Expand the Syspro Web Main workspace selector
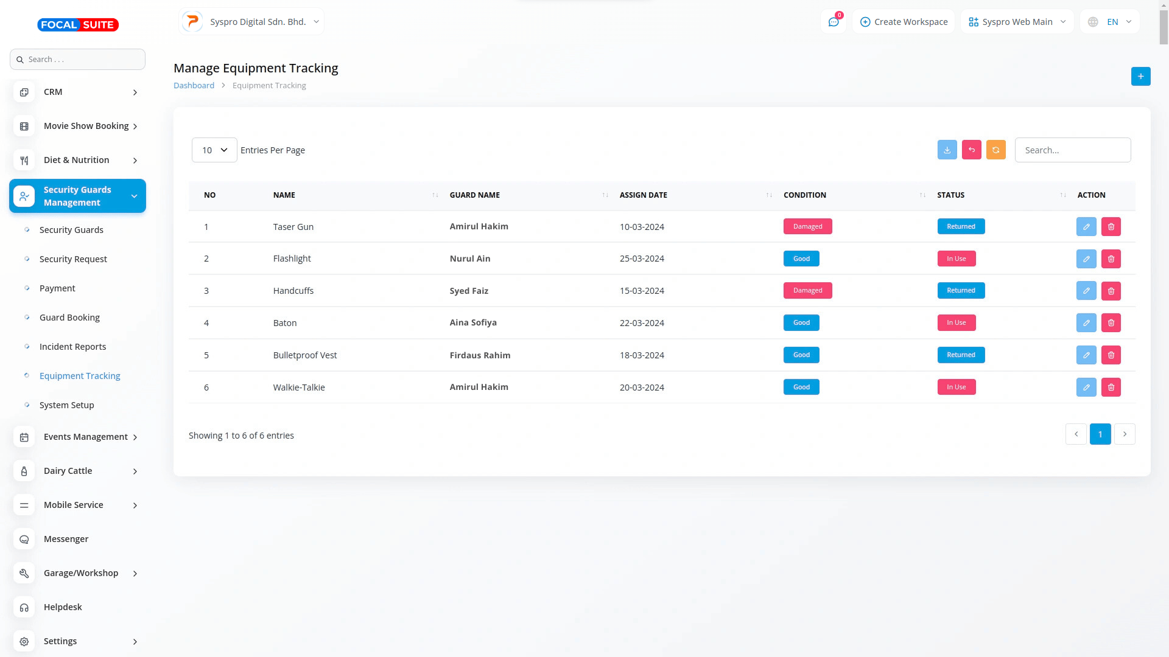 point(1017,22)
